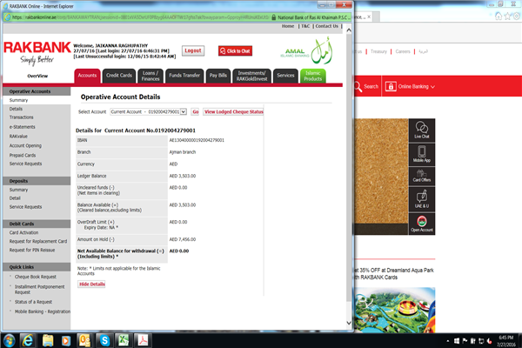Switch to the Accounts tab

coord(87,76)
